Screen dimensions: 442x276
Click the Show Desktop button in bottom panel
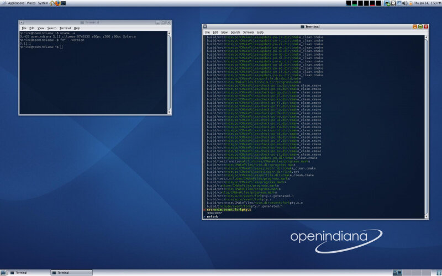coord(3,273)
